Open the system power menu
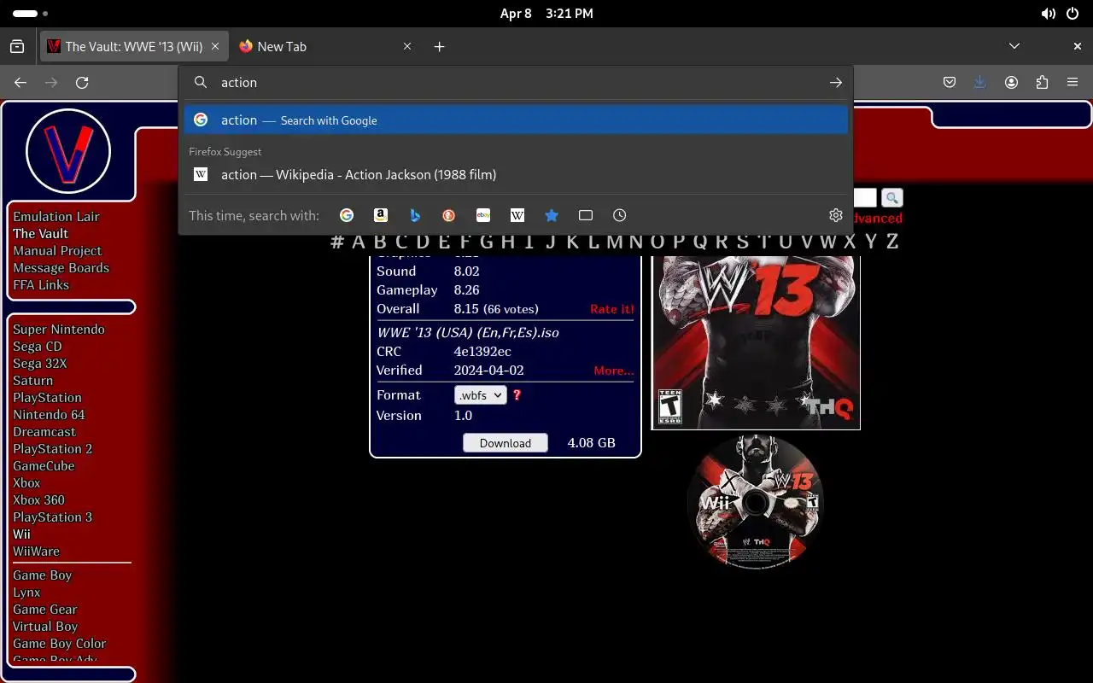The image size is (1093, 683). pos(1073,14)
